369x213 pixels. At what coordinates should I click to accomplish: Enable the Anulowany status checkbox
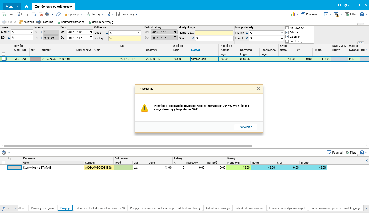point(287,28)
